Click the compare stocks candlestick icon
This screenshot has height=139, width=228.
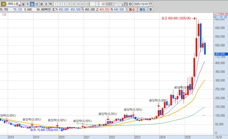pos(117,4)
